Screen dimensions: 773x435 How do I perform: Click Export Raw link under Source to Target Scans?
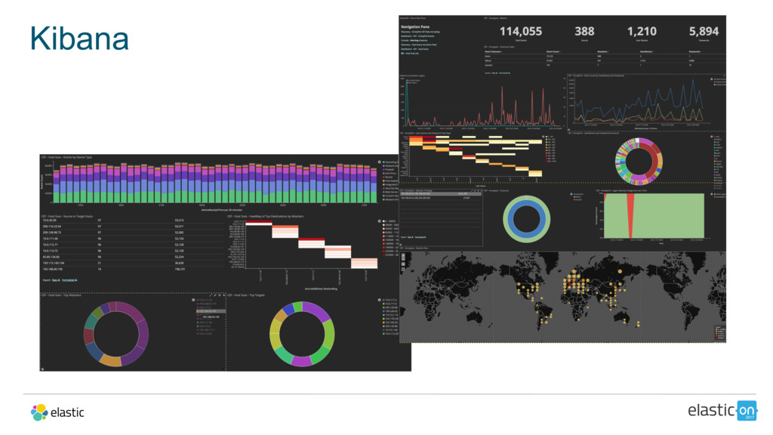click(x=56, y=280)
